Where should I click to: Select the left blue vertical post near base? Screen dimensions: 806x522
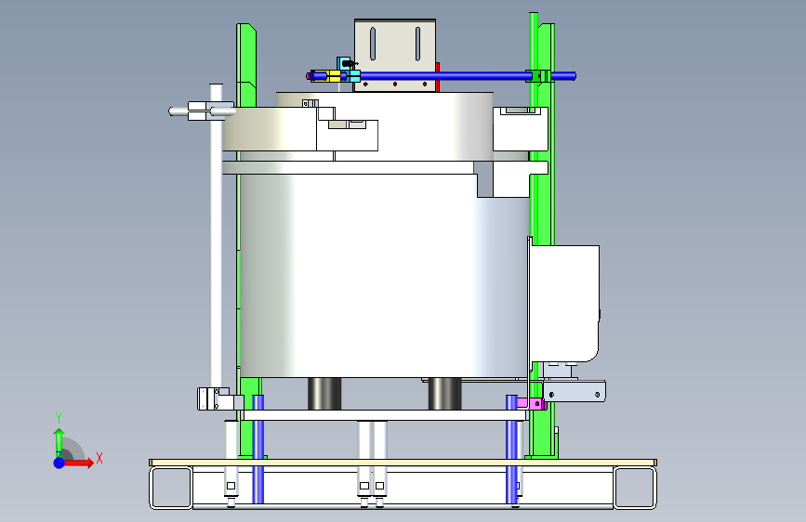258,449
